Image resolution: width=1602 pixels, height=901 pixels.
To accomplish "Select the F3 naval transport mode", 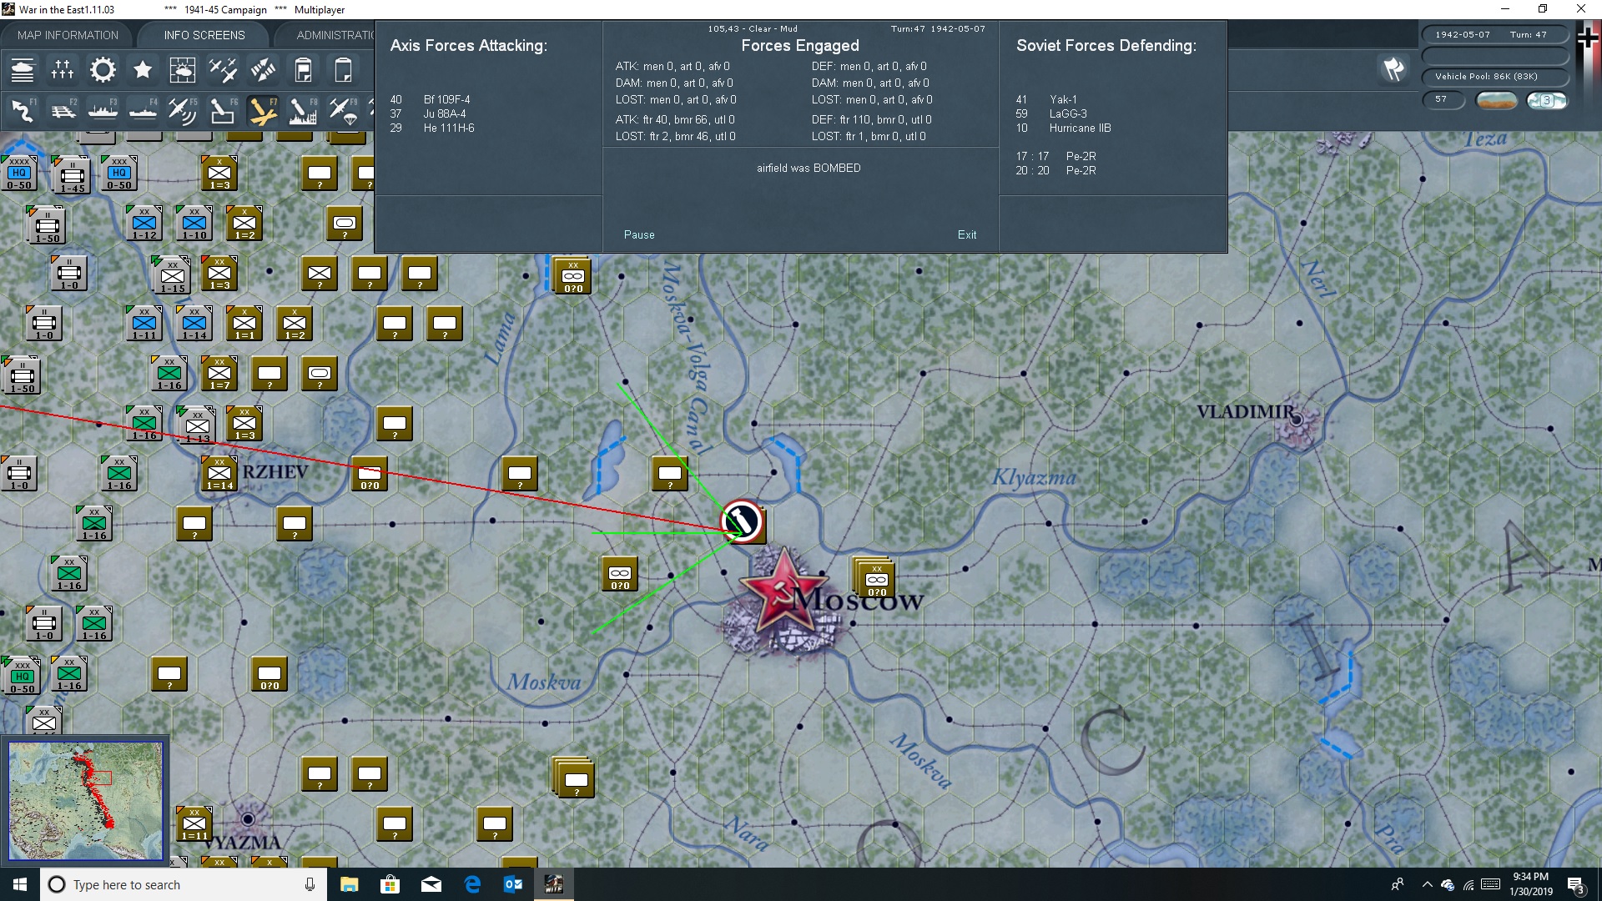I will [103, 110].
